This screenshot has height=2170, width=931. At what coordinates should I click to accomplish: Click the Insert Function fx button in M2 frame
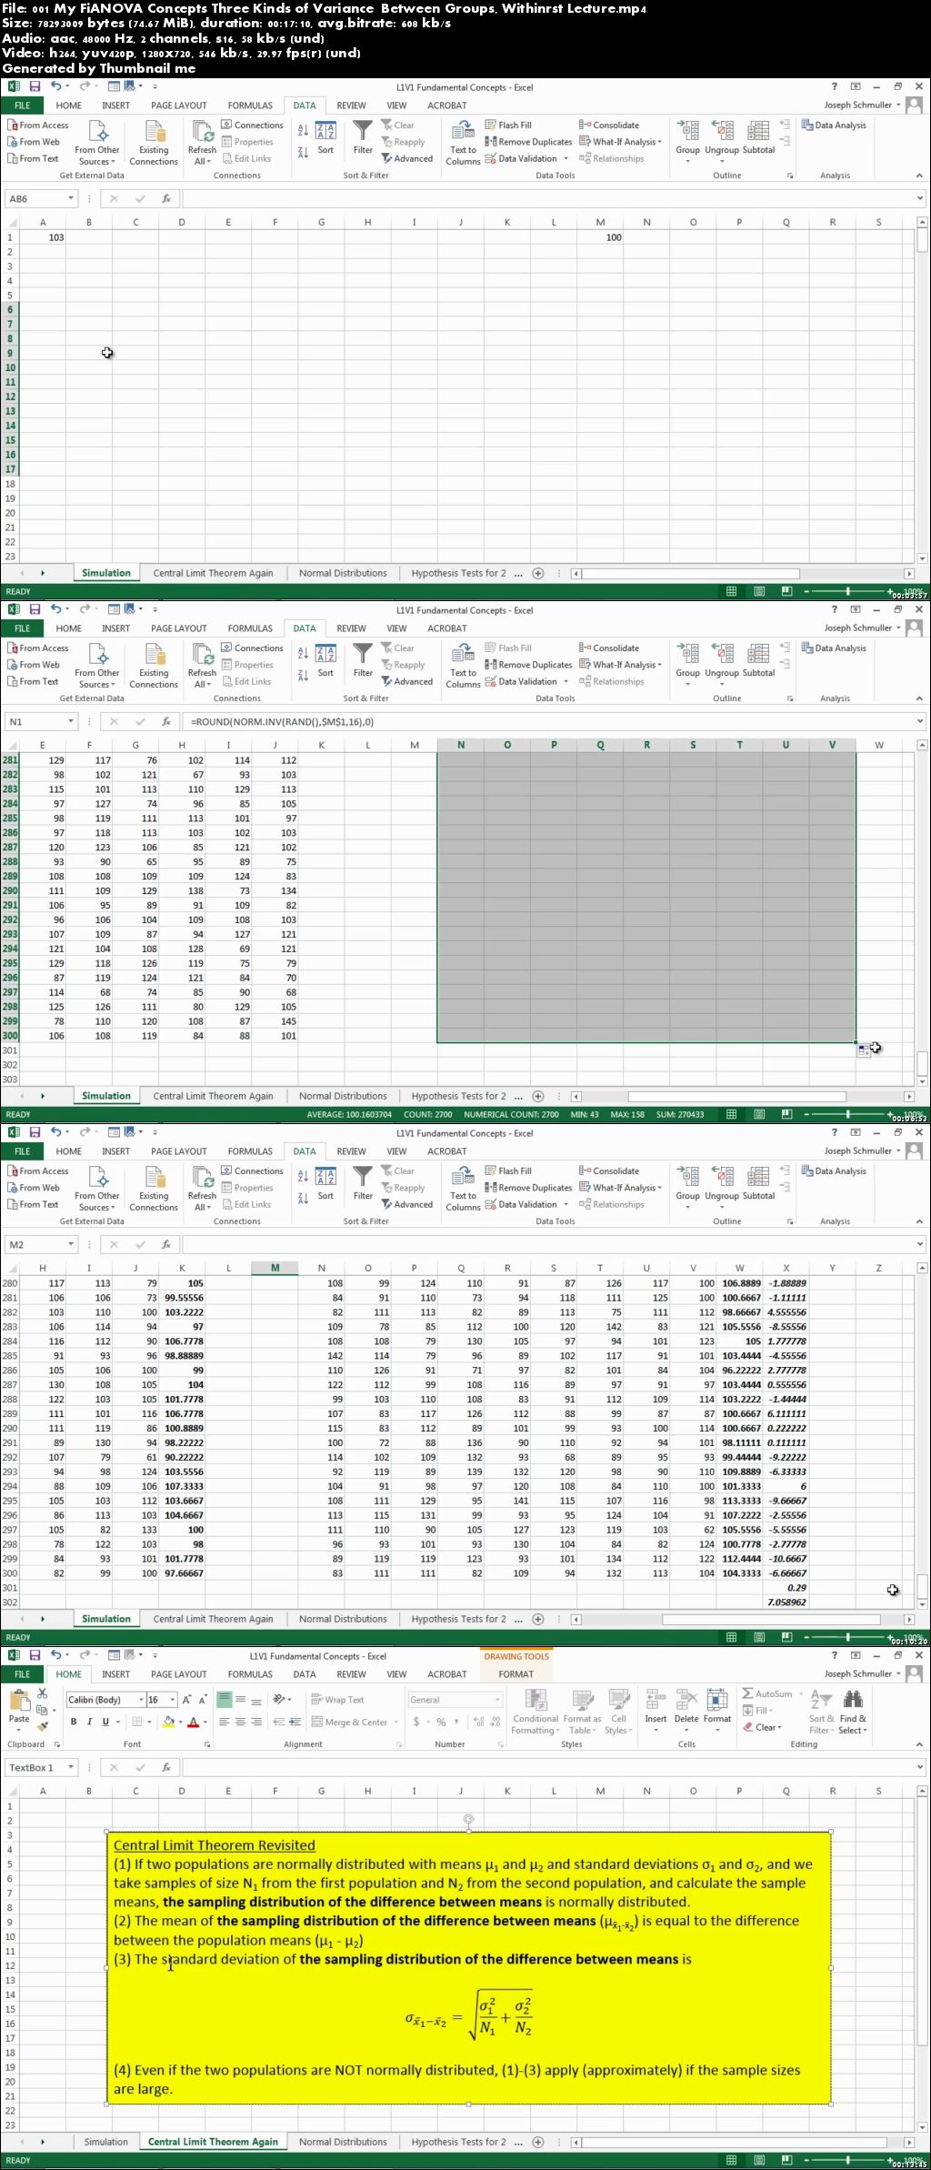(165, 1245)
